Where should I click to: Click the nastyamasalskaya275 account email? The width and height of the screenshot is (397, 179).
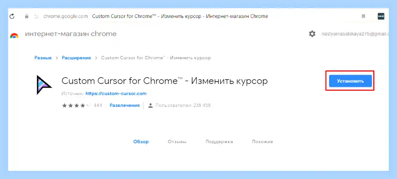coord(355,34)
